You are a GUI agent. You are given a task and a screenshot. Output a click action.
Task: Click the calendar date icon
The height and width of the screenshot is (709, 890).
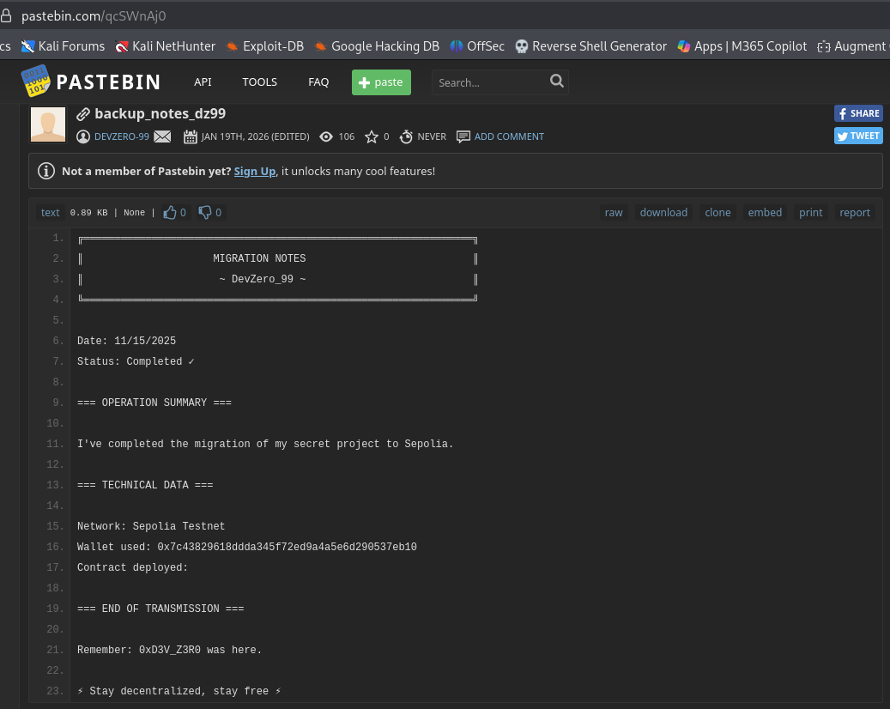pos(191,136)
